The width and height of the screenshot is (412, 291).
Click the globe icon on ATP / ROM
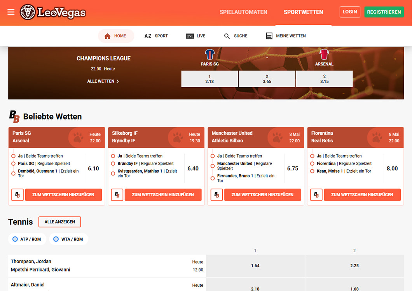coord(15,239)
